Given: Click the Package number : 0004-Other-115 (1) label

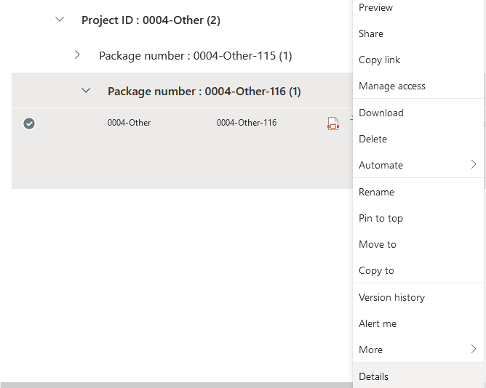Looking at the screenshot, I should tap(196, 56).
